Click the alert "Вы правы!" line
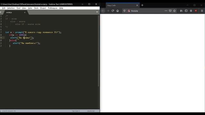 click(x=22, y=38)
